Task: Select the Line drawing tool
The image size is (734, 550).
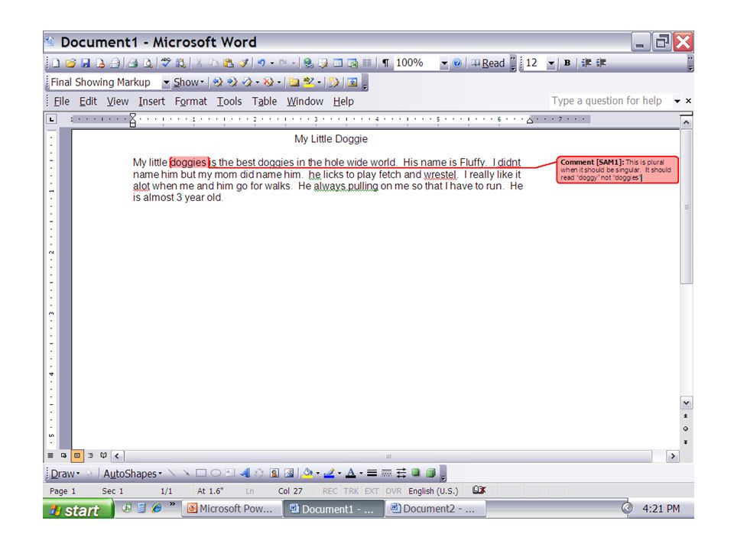Action: 172,474
